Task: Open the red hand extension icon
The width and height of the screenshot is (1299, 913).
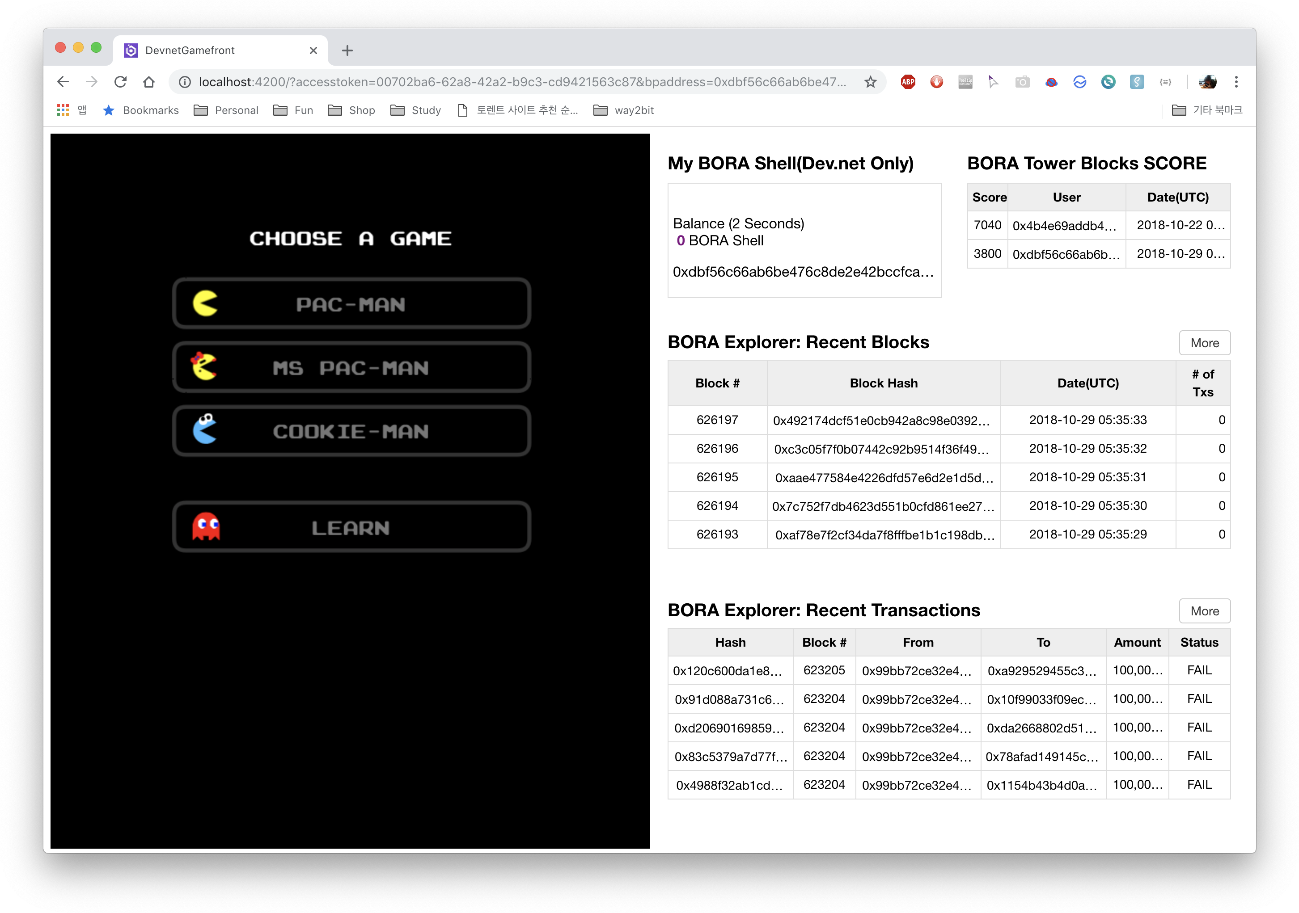Action: [937, 82]
